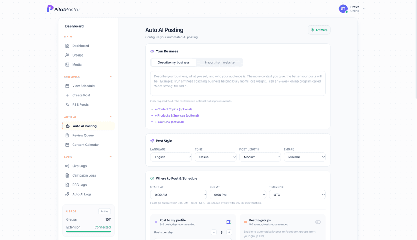The width and height of the screenshot is (417, 240).
Task: Select the Dashboard grid icon in sidebar
Action: (67, 45)
